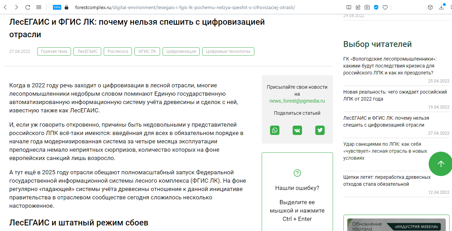Screen dimensions: 452x231
Task: Click the address bar URL field
Action: [x=184, y=7]
